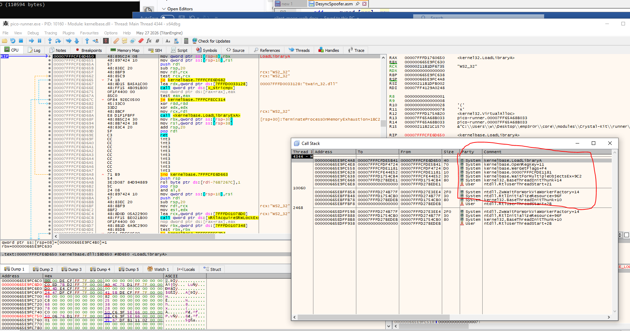
Task: Open the Watch 1 tab
Action: pos(158,269)
